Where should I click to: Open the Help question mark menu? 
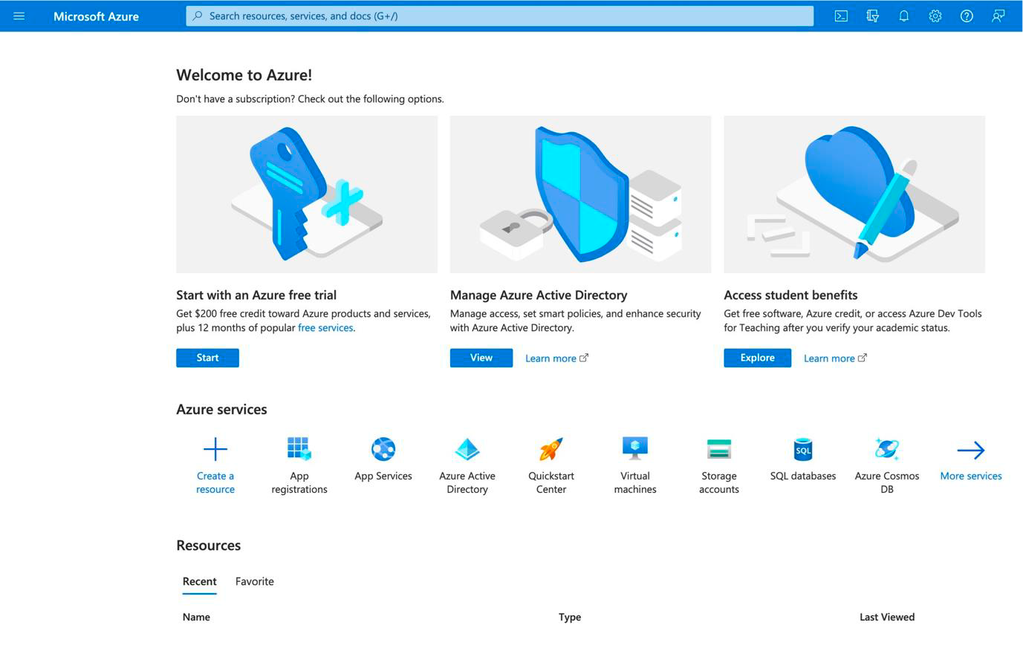tap(967, 16)
